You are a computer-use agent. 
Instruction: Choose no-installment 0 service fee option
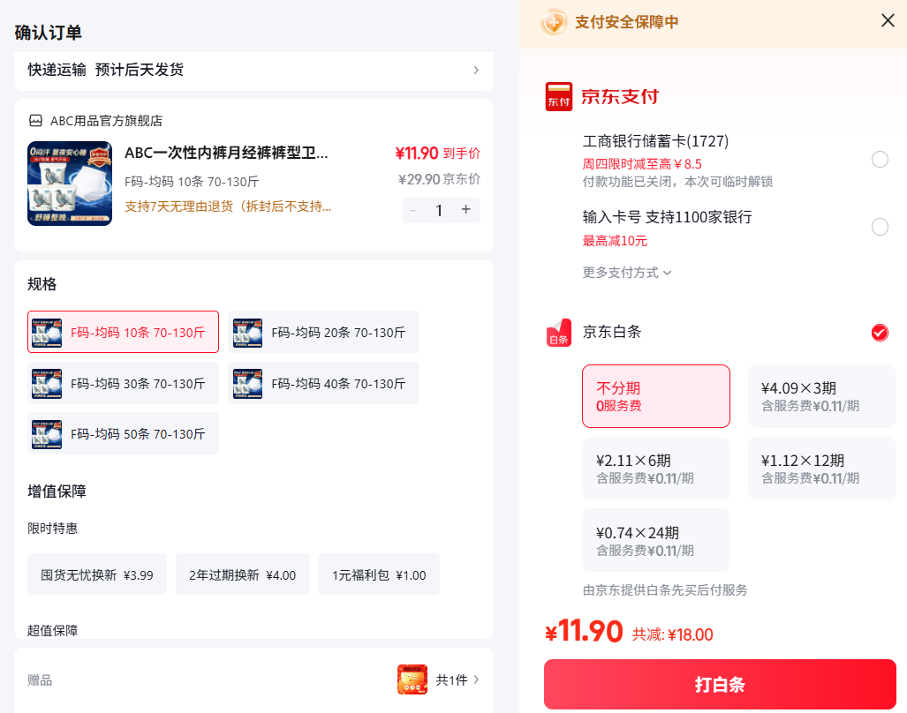click(656, 396)
